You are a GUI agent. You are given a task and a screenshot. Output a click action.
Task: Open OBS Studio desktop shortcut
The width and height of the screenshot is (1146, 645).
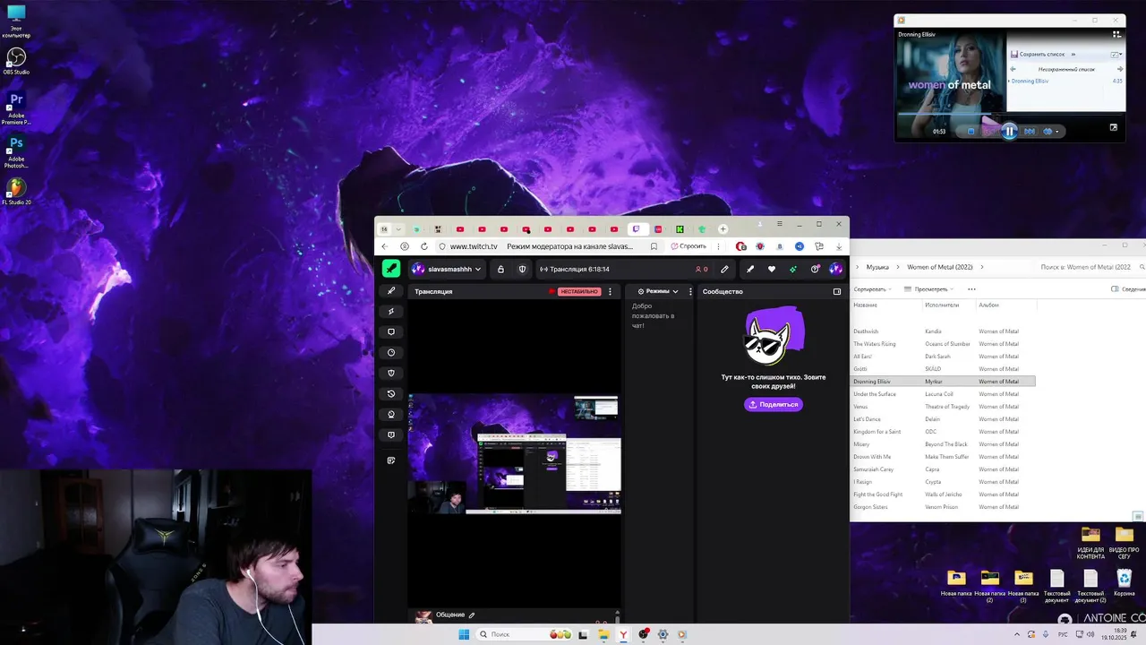click(16, 61)
